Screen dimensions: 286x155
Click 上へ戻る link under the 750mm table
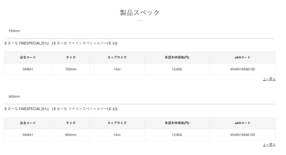[x=269, y=79]
